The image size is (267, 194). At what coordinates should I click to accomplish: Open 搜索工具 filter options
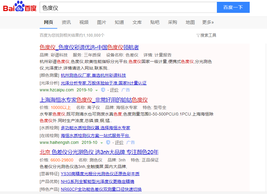click(x=208, y=35)
